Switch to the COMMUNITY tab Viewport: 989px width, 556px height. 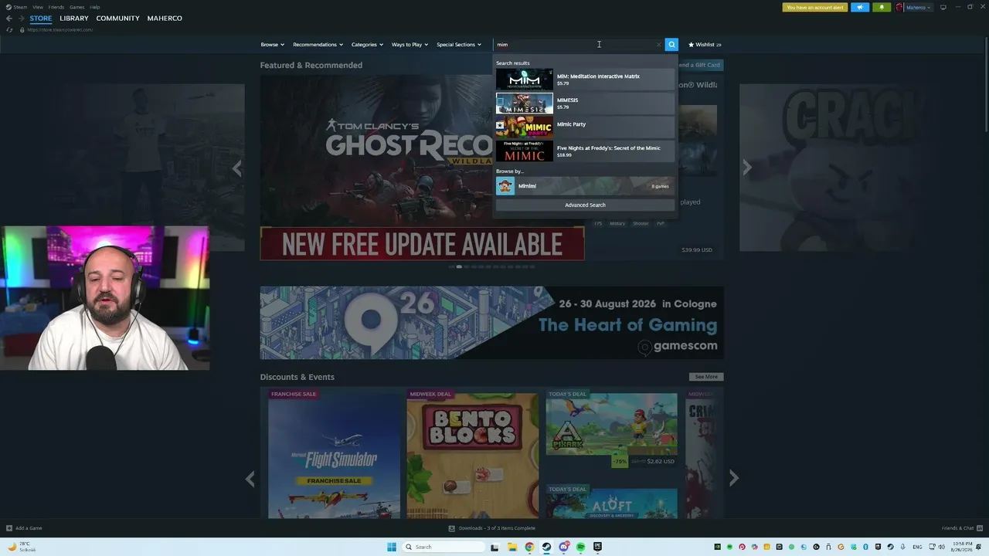point(118,19)
